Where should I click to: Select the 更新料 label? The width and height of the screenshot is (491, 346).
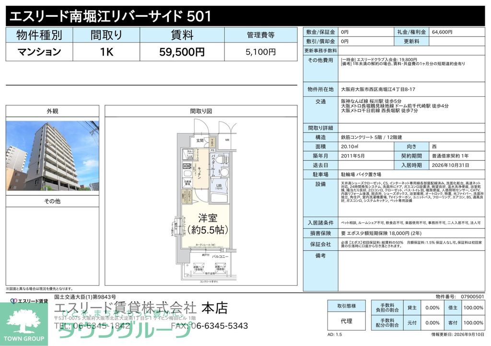coord(411,41)
